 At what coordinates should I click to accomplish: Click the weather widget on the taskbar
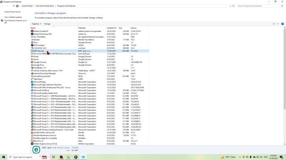pyautogui.click(x=228, y=157)
